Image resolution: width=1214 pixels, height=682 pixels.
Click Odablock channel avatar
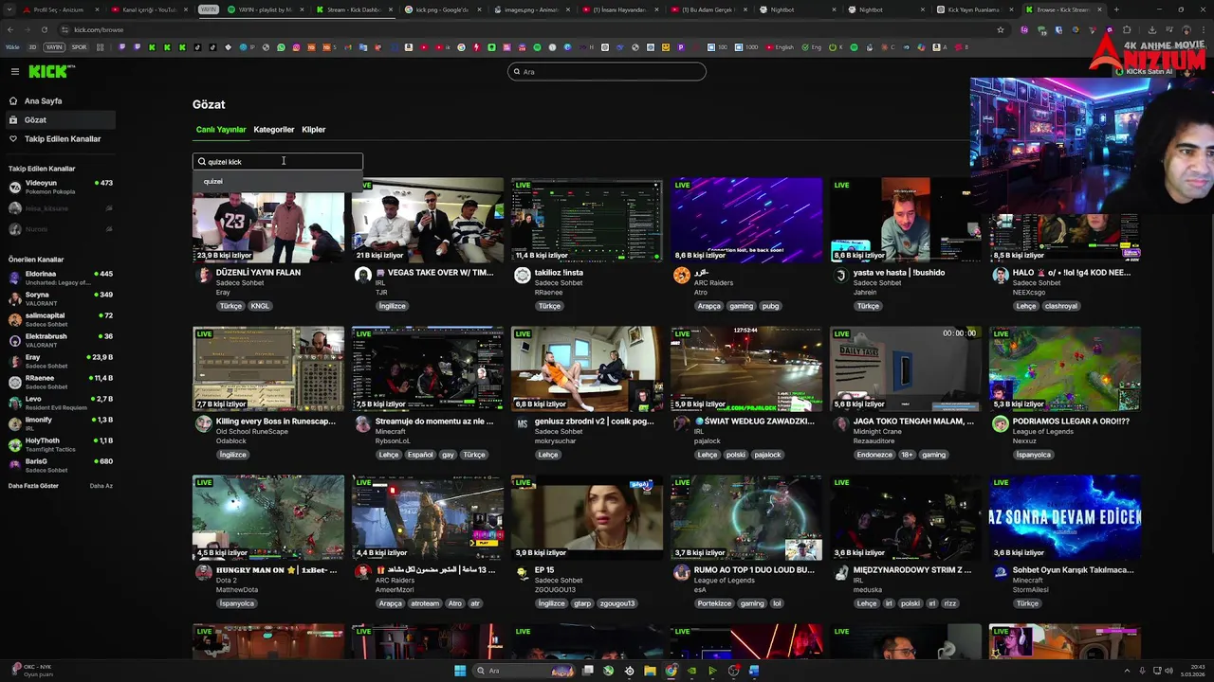[x=203, y=423]
